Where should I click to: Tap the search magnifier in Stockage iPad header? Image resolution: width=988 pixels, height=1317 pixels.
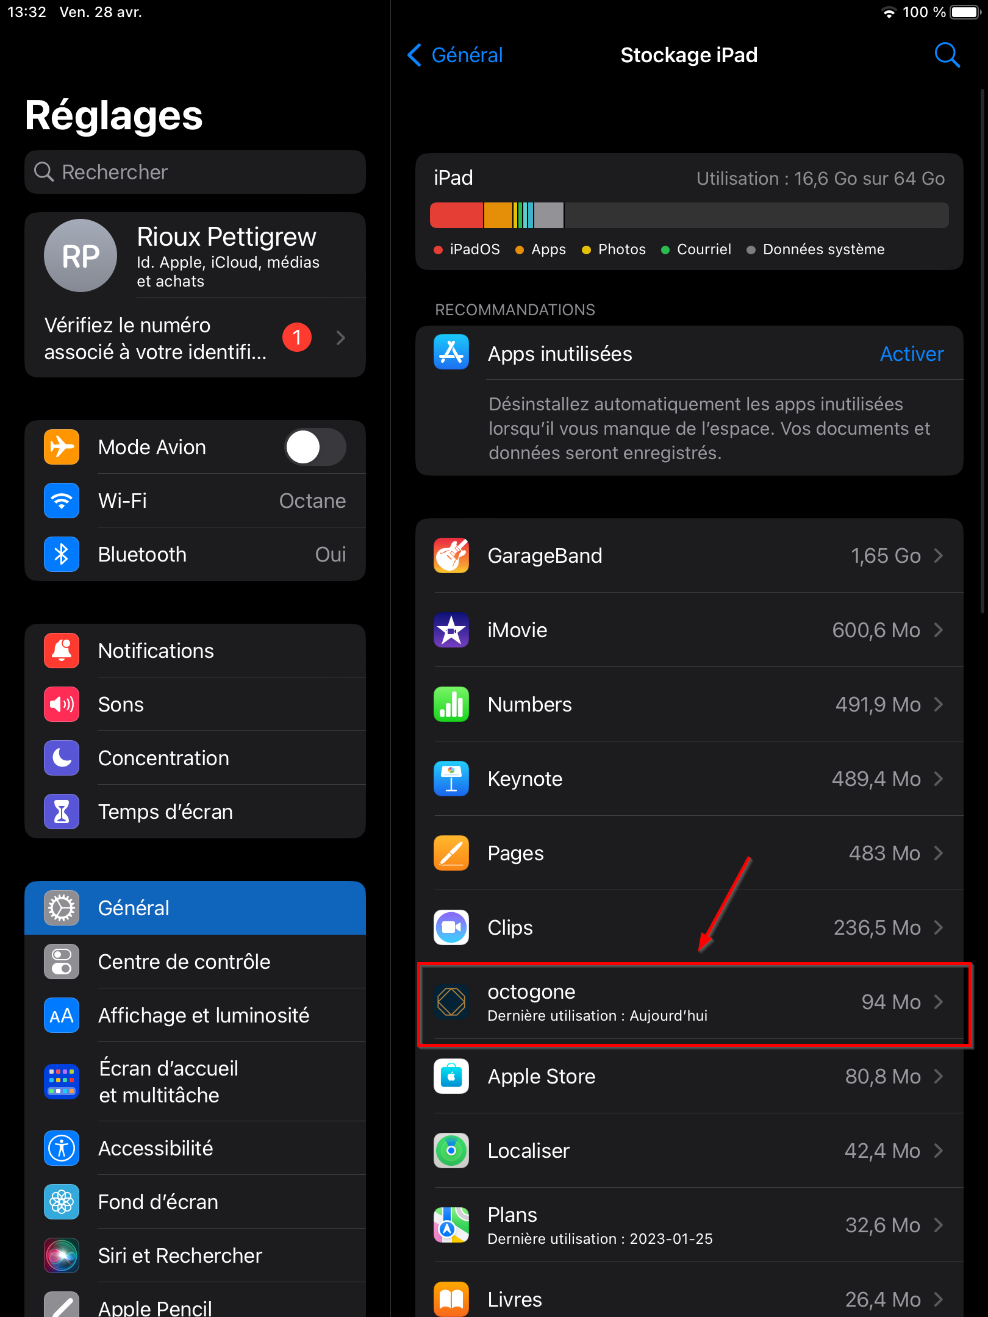(947, 55)
